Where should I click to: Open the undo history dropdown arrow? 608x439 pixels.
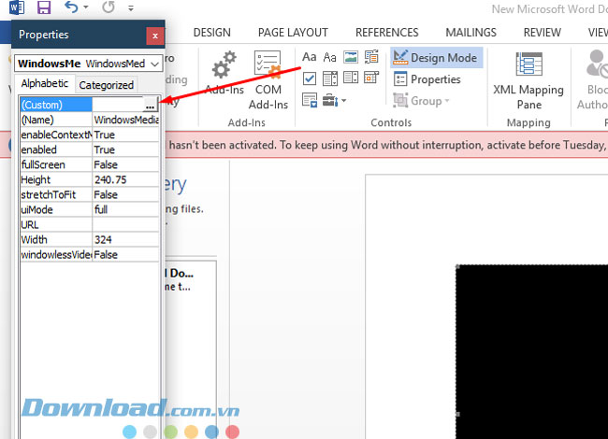86,7
